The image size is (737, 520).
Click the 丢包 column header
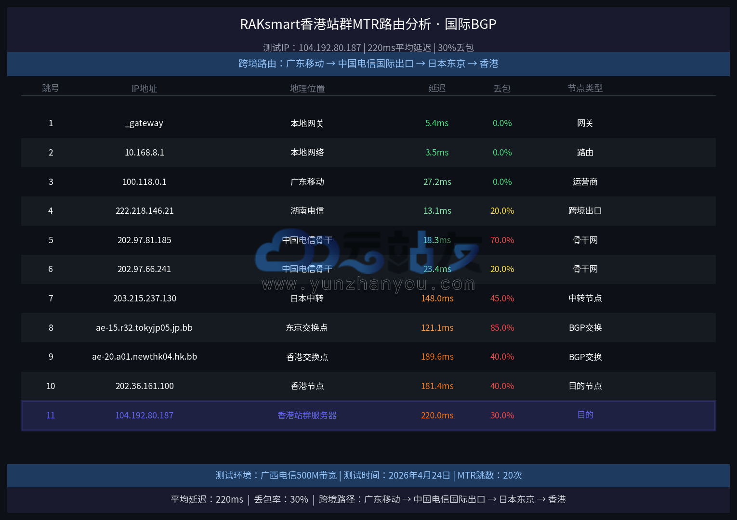tap(502, 89)
